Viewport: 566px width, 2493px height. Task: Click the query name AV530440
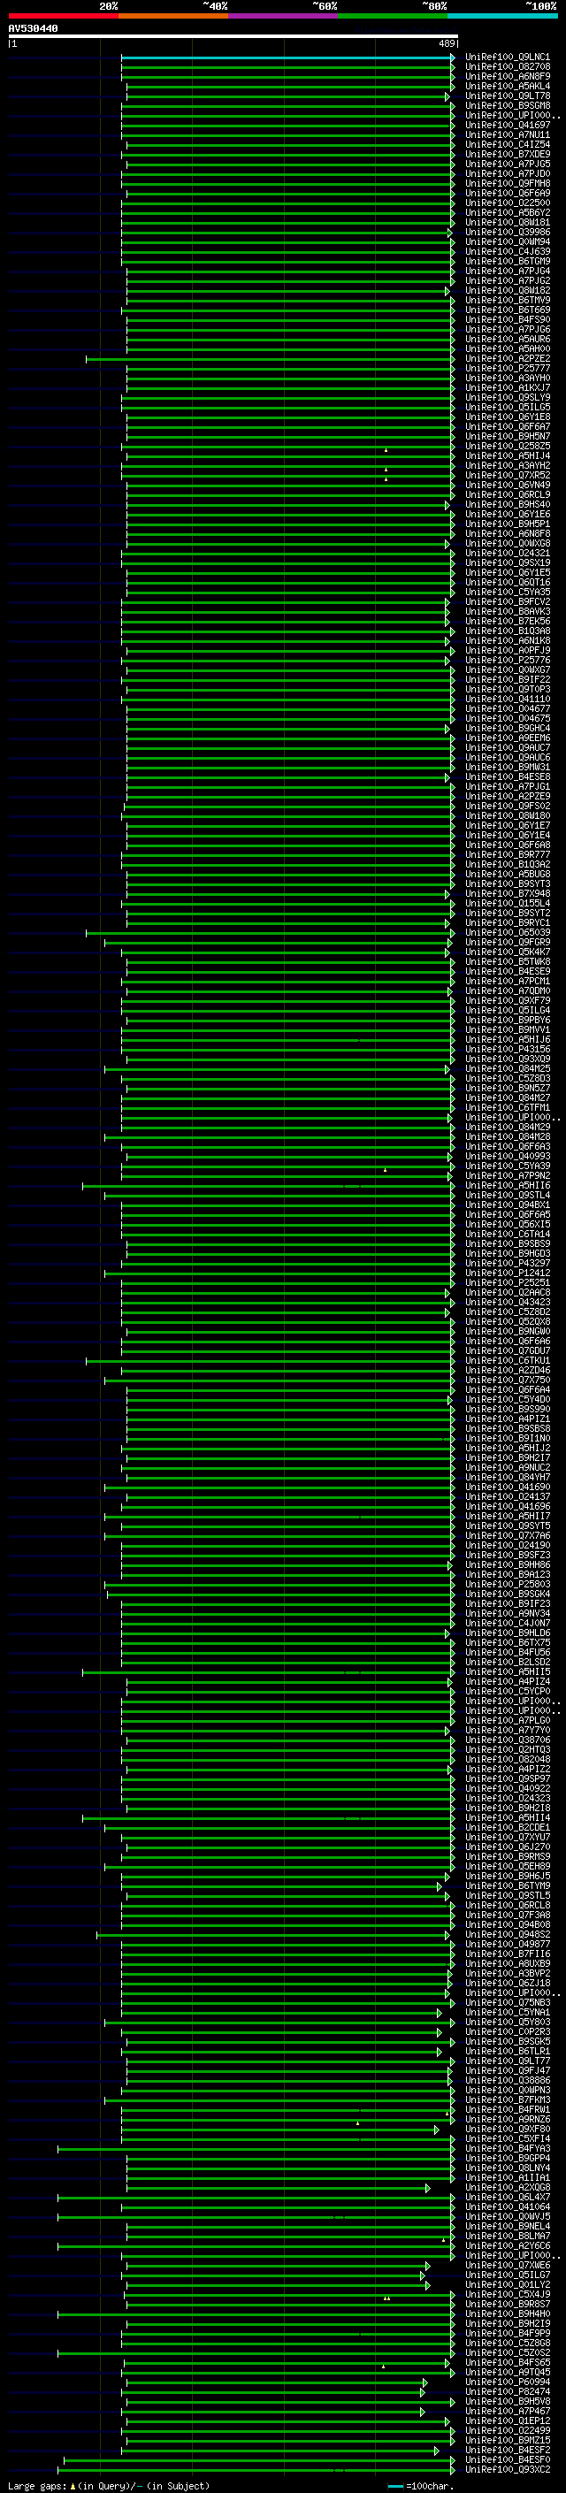(x=33, y=29)
